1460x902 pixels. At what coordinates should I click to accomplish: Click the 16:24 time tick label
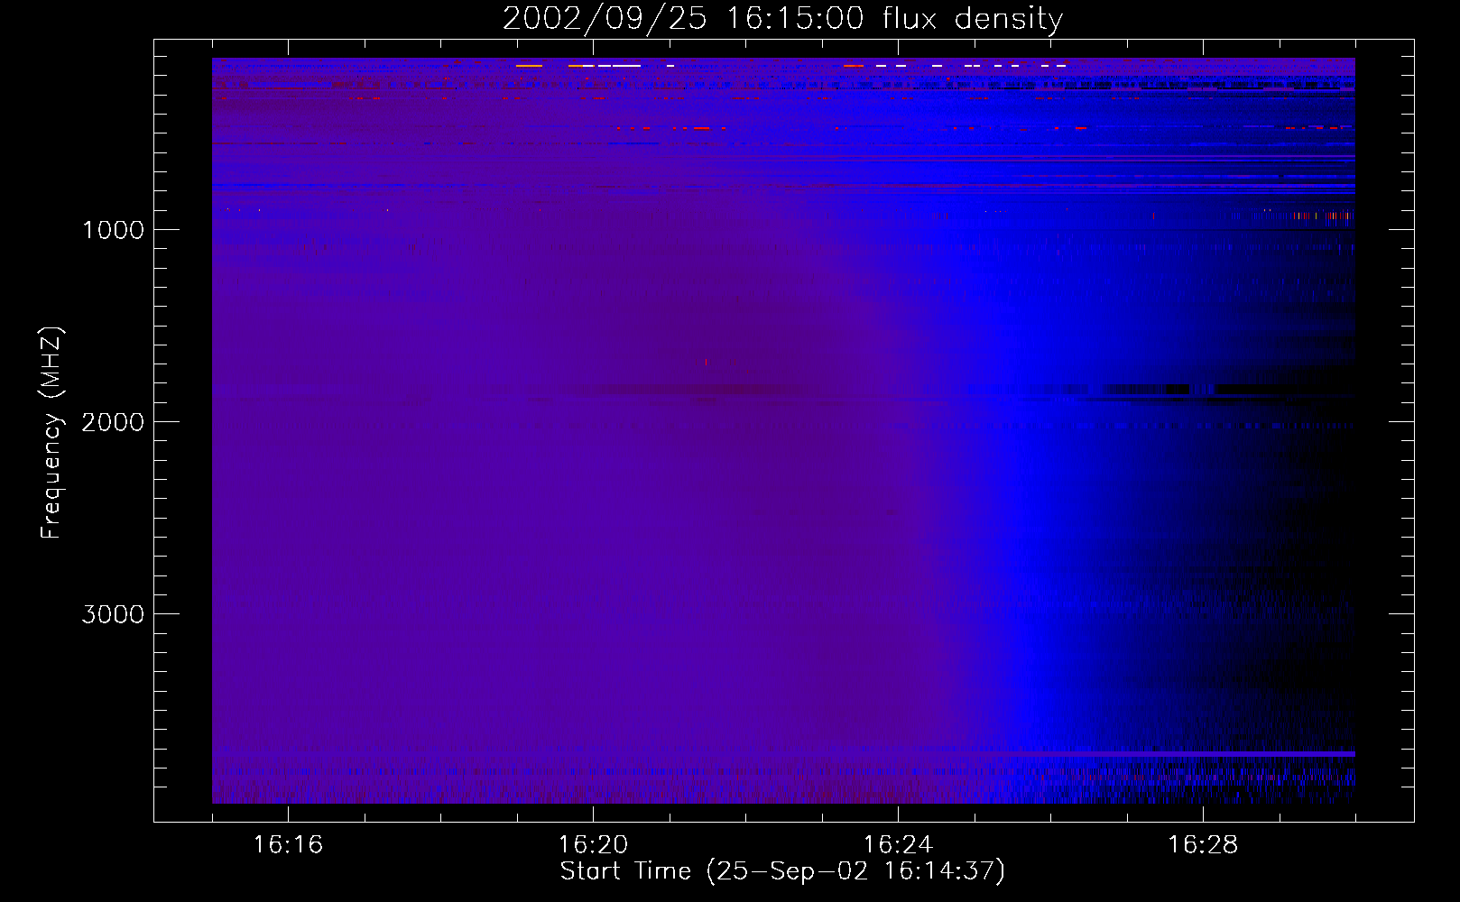(x=898, y=845)
